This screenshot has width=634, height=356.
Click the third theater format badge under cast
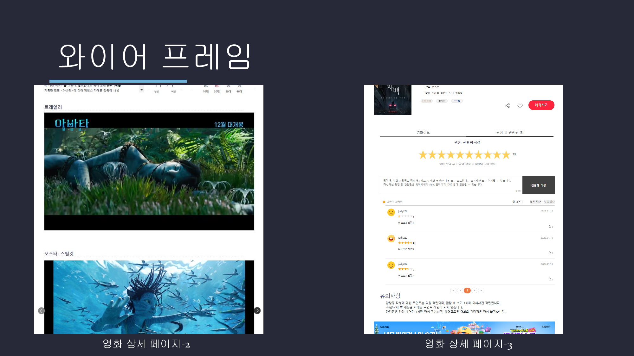pyautogui.click(x=457, y=101)
